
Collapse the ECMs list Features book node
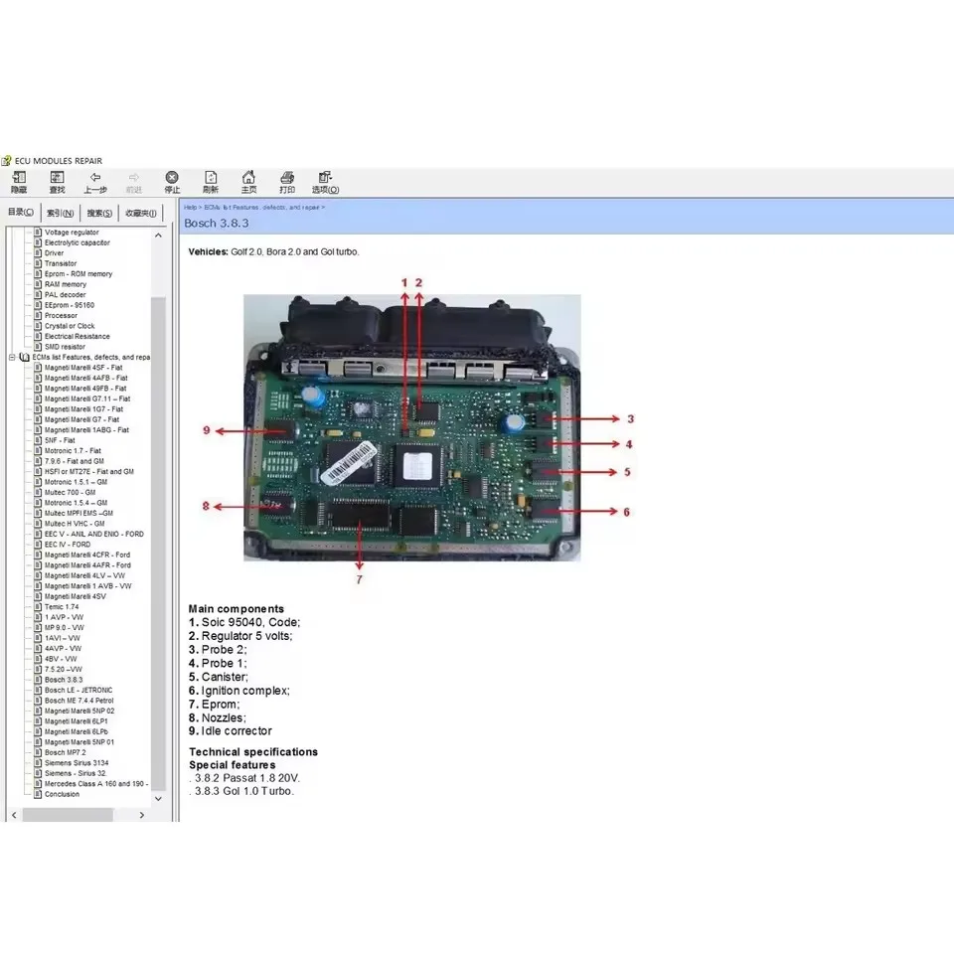(x=10, y=356)
